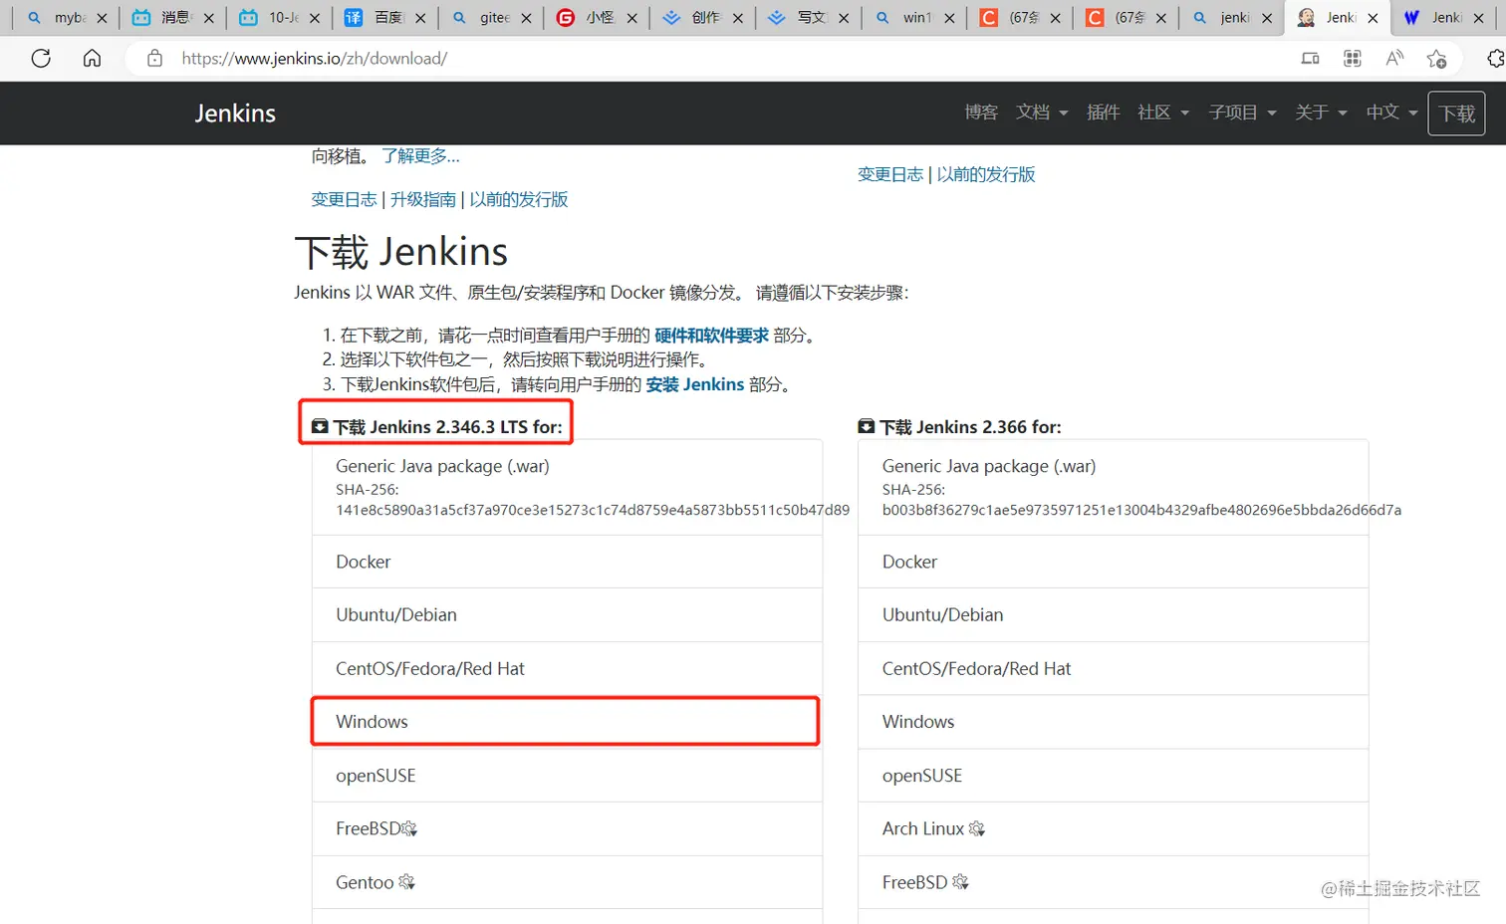Image resolution: width=1506 pixels, height=924 pixels.
Task: Close the '百度' browser tab
Action: coord(419,18)
